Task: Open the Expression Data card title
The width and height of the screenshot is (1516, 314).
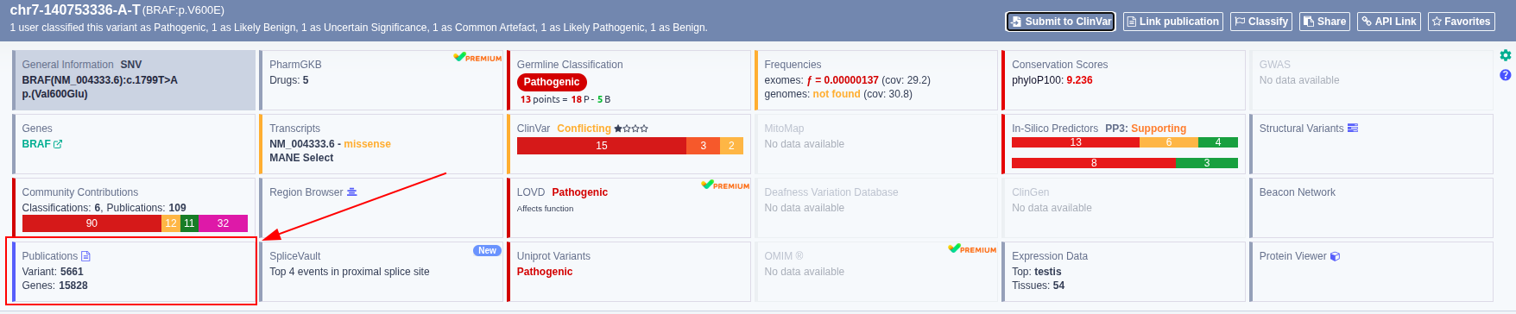Action: (x=1050, y=256)
